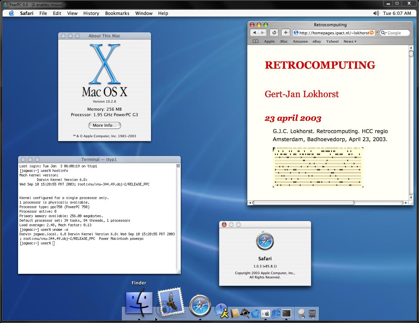Open the Trash in the Dock
This screenshot has width=419, height=323.
[312, 313]
